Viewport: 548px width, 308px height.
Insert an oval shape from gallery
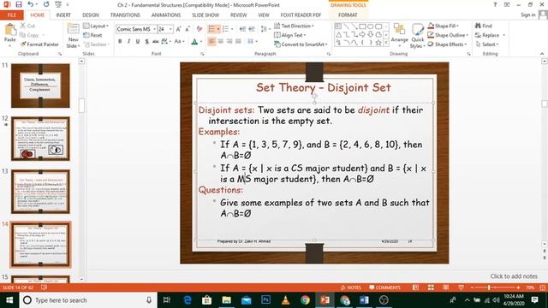[x=371, y=27]
